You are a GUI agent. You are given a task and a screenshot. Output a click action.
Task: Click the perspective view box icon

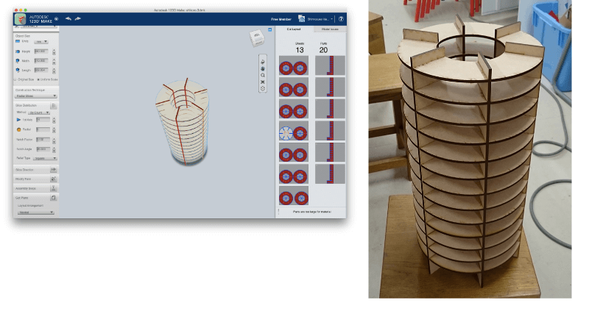point(263,88)
